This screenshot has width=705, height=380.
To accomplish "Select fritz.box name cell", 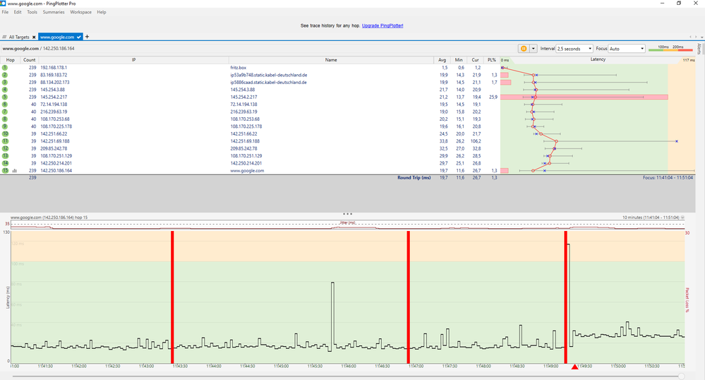I will (x=239, y=68).
